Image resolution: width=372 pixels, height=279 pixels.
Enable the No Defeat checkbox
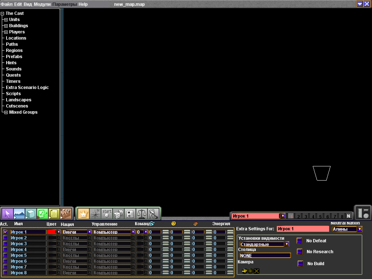click(x=299, y=241)
